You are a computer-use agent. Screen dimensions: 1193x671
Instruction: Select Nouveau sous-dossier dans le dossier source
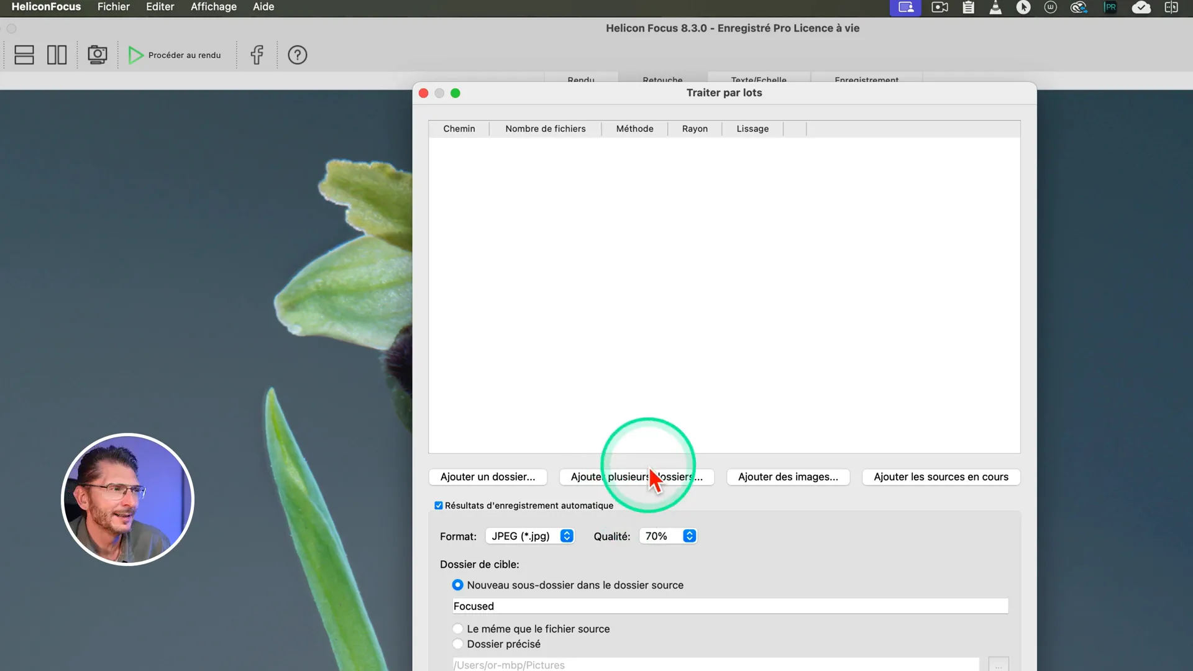click(x=458, y=585)
